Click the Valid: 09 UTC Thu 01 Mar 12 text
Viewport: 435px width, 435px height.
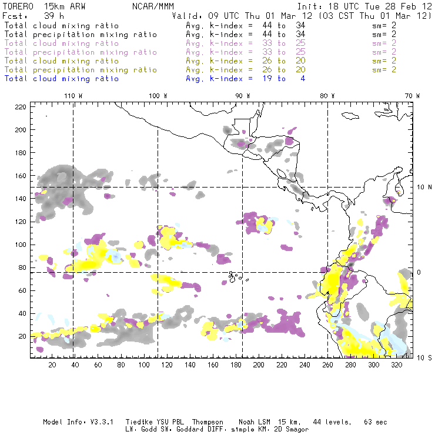point(242,16)
